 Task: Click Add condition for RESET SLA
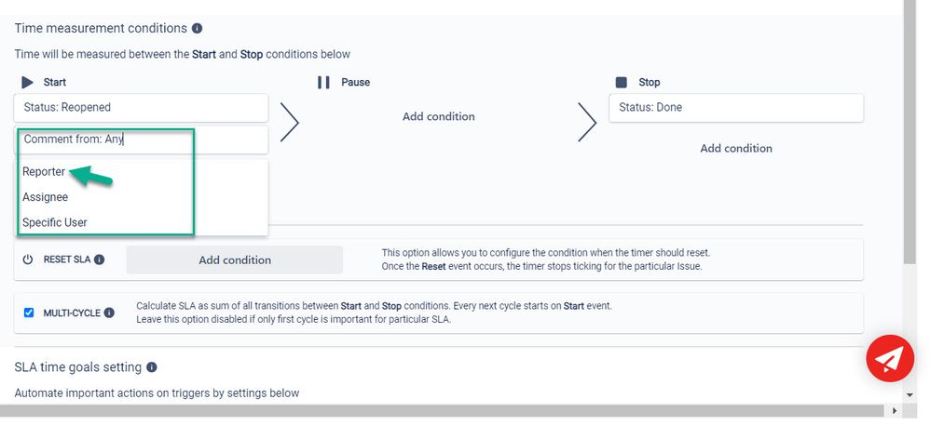[235, 260]
